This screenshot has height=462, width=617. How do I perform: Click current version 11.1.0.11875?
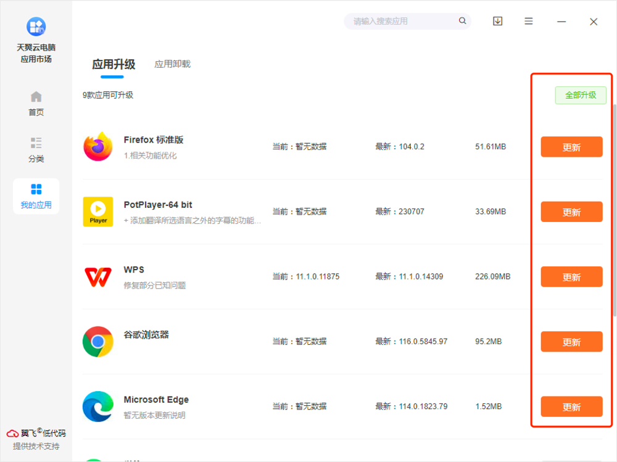(x=318, y=277)
